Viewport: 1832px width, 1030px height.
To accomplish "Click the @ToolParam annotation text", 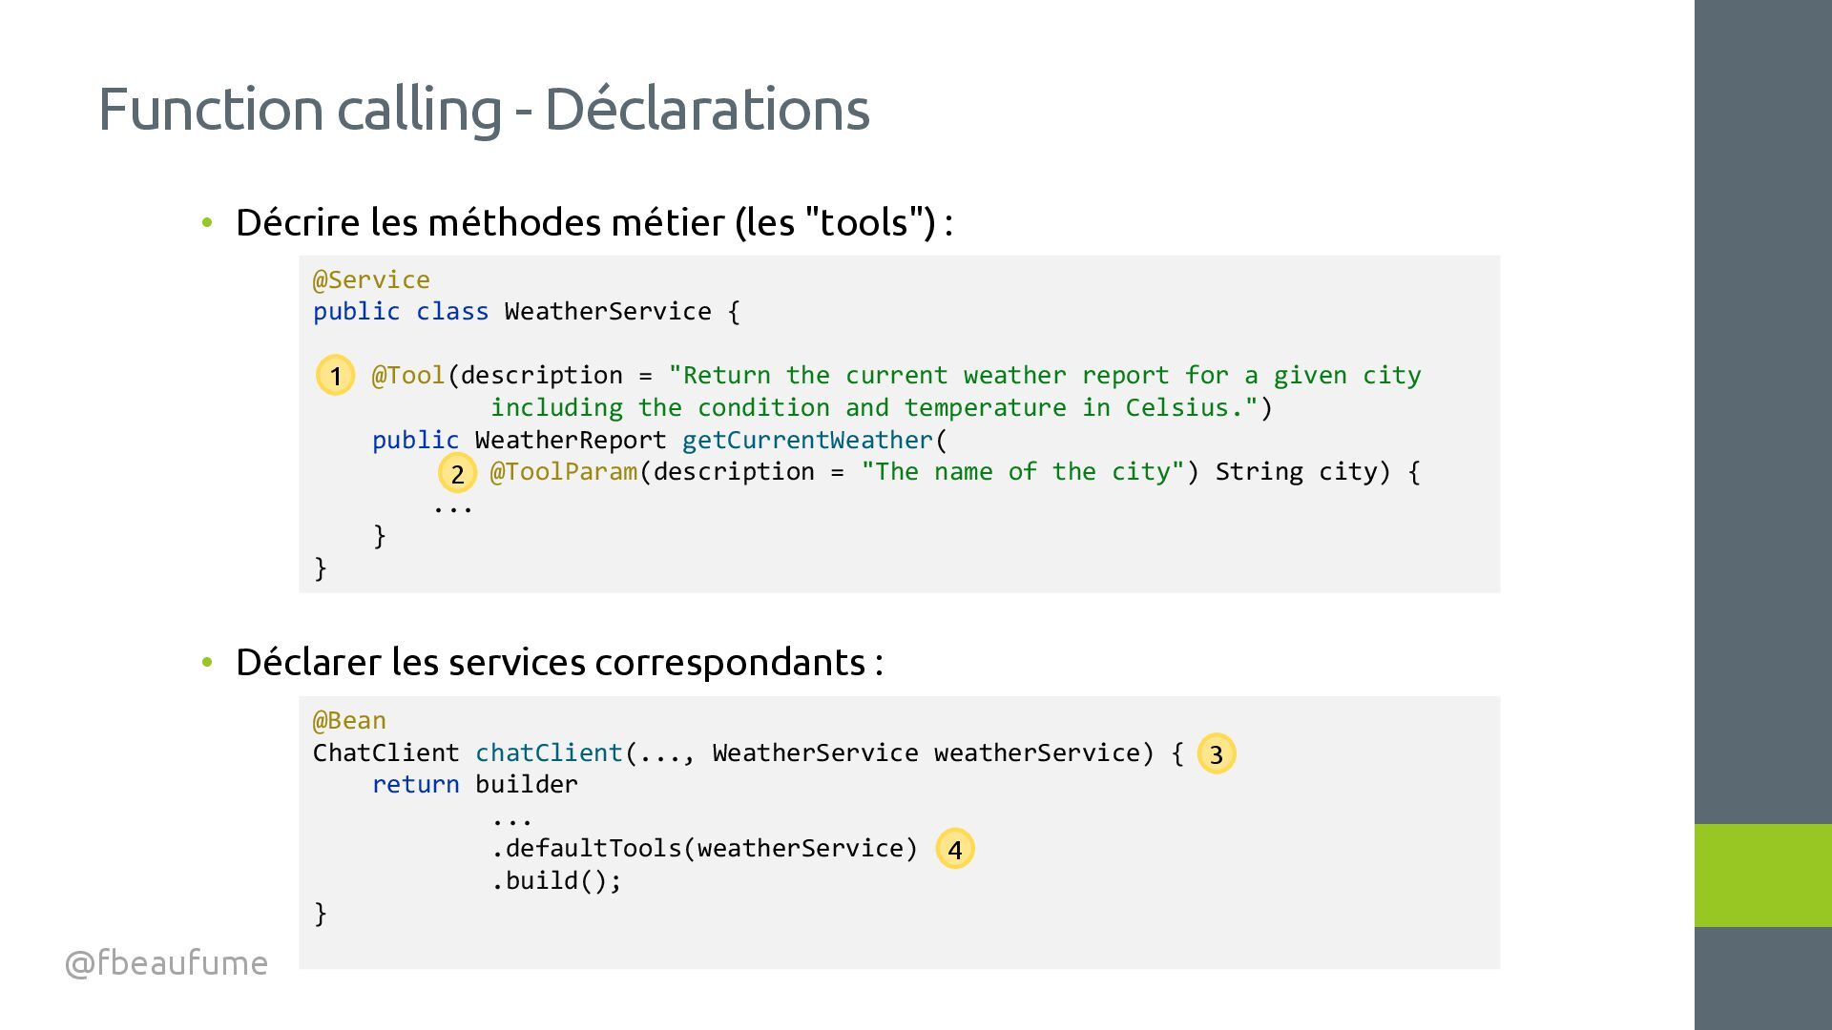I will tap(563, 472).
